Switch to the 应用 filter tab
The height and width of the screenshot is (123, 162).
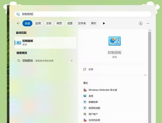click(38, 23)
